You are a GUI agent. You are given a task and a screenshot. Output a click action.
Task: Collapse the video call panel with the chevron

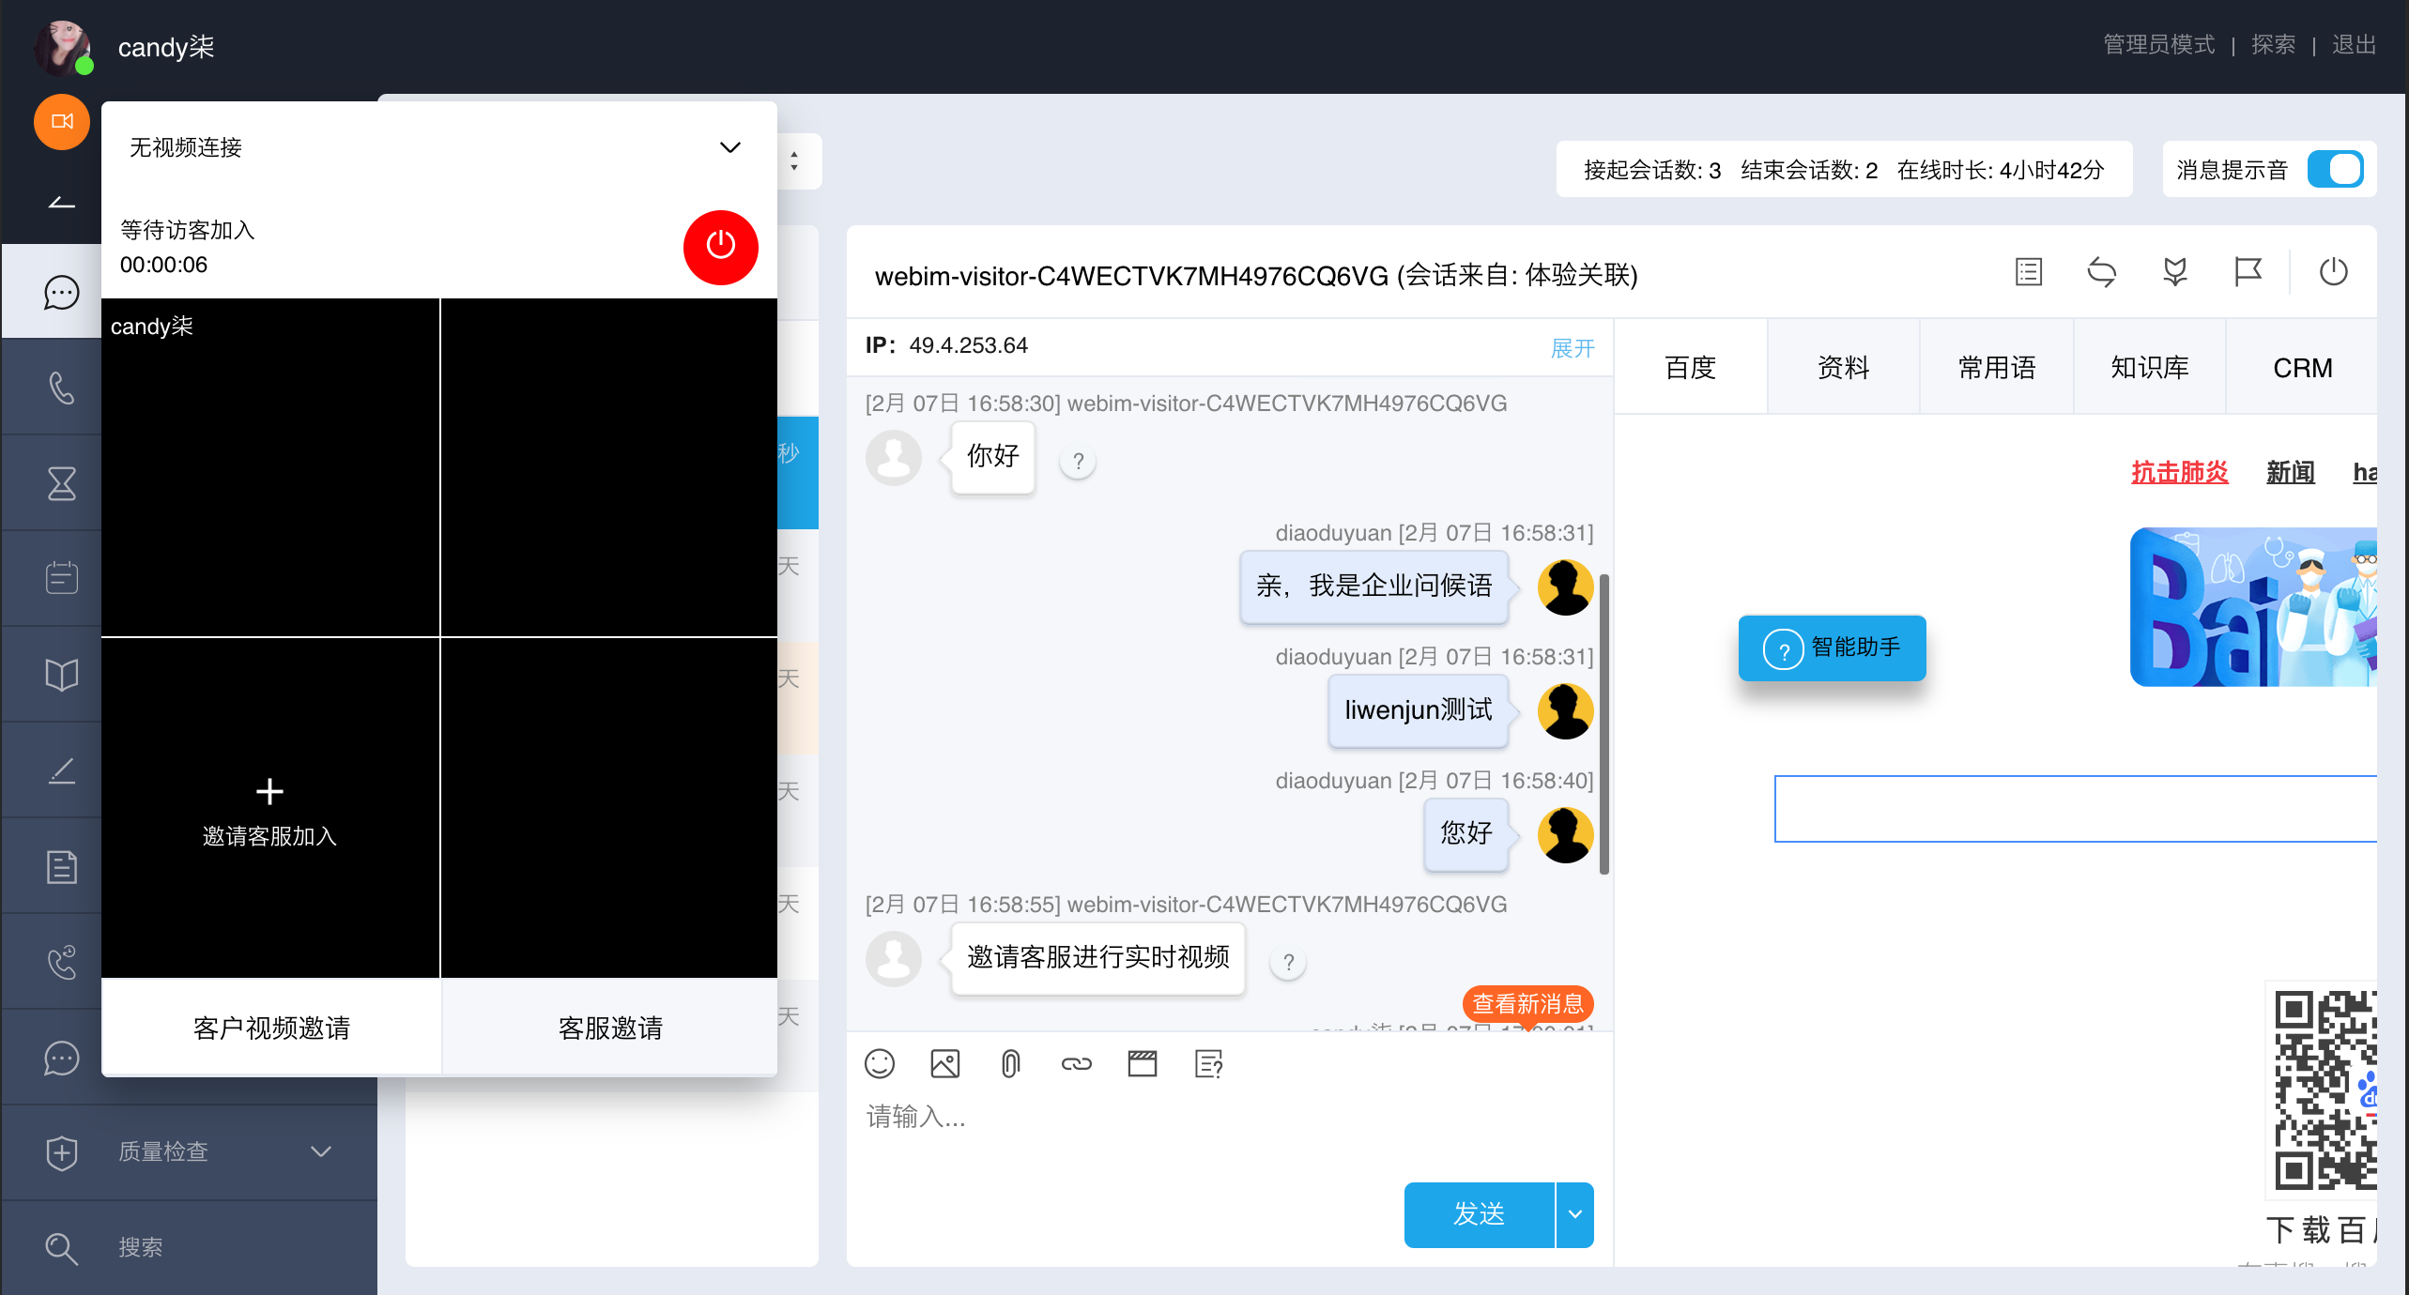(730, 147)
